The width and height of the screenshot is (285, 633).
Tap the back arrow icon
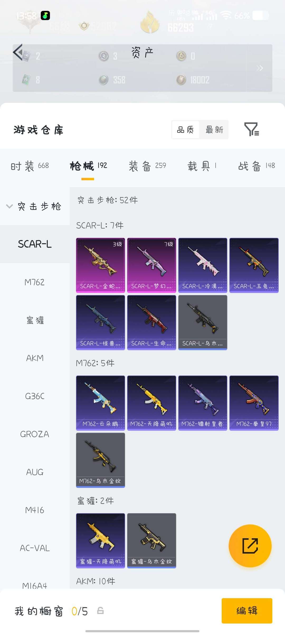click(18, 52)
